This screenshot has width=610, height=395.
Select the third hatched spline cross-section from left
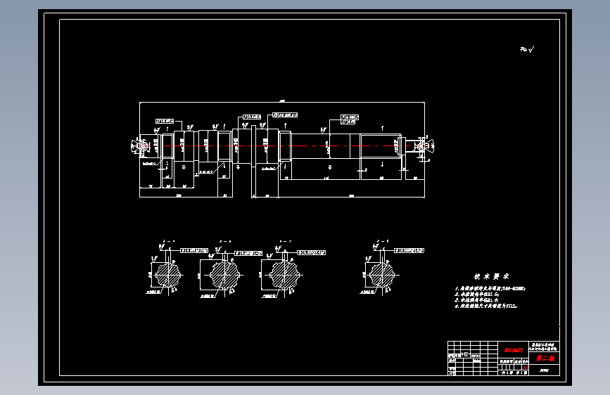[x=284, y=275]
